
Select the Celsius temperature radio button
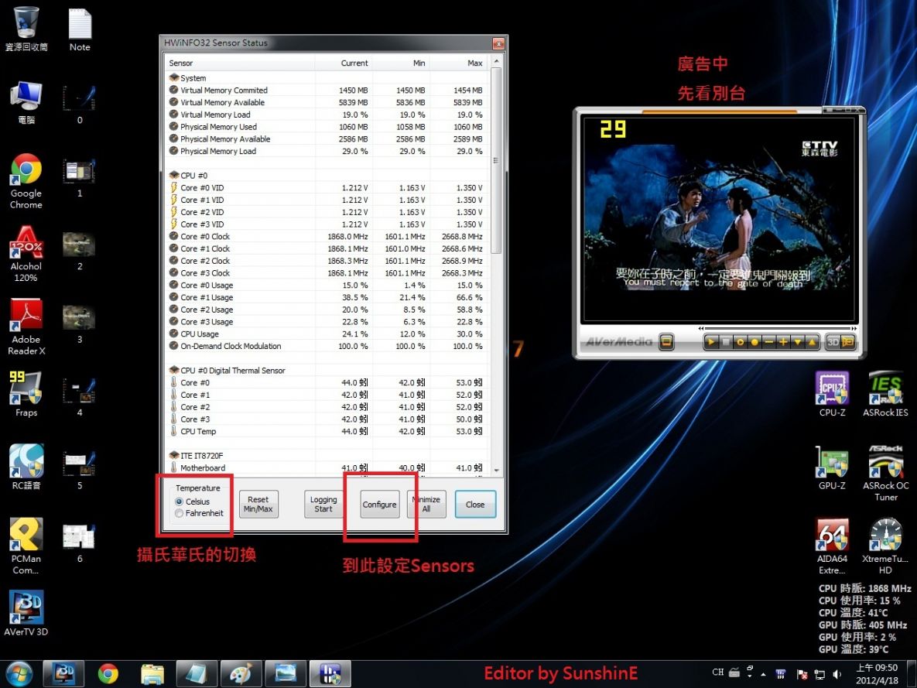(x=179, y=501)
